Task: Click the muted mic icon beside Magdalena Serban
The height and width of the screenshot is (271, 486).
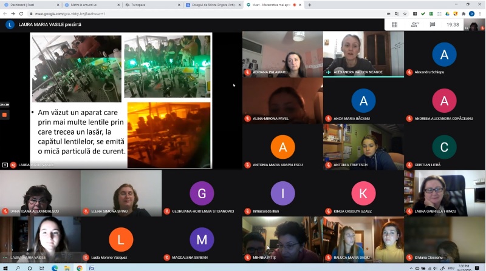Action: pyautogui.click(x=166, y=258)
